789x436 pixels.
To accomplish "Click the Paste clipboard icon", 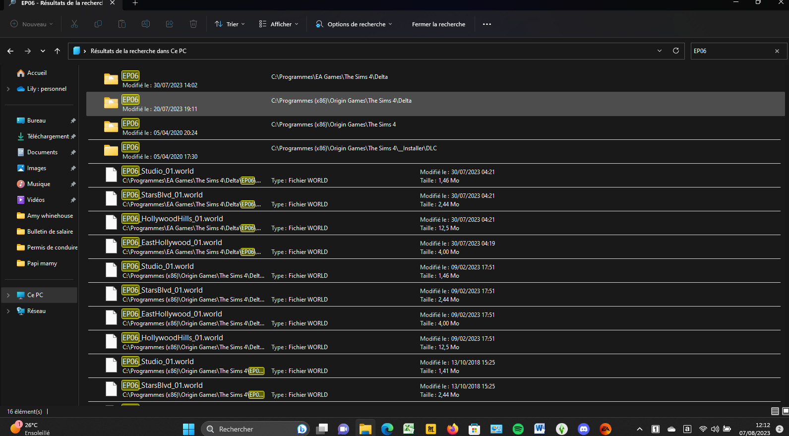I will pyautogui.click(x=122, y=24).
